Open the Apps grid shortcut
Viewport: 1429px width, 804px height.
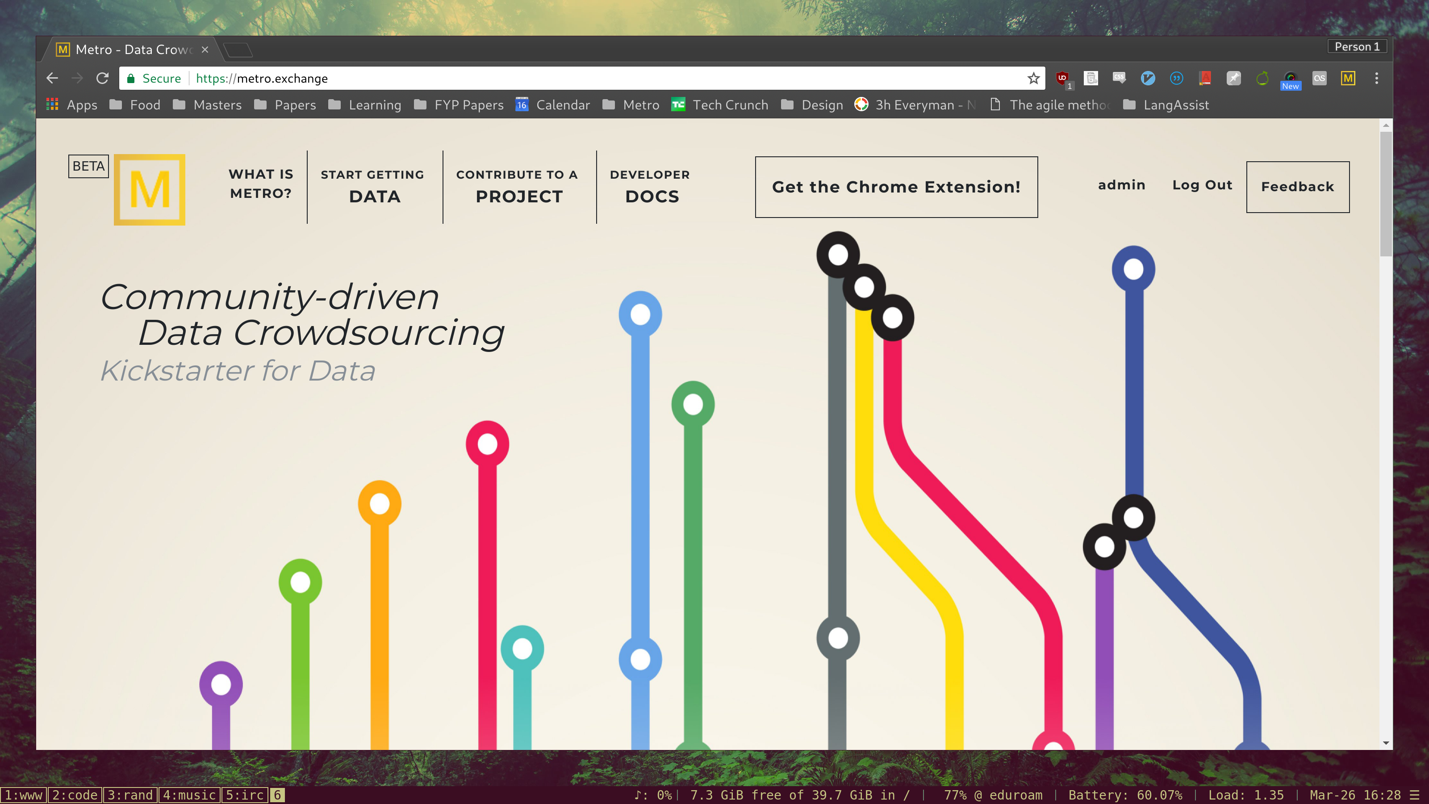coord(71,105)
